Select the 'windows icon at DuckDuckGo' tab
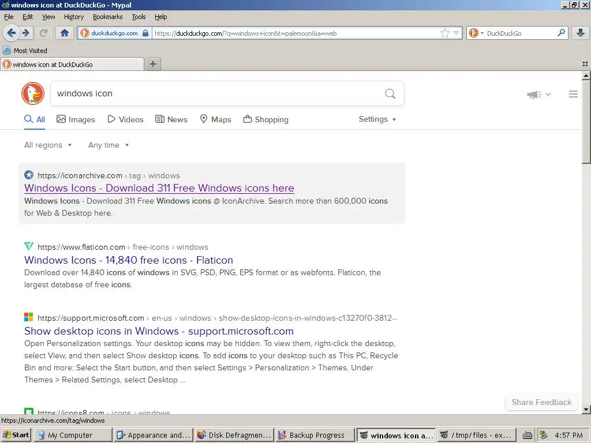Viewport: 591px width, 443px height. 72,65
